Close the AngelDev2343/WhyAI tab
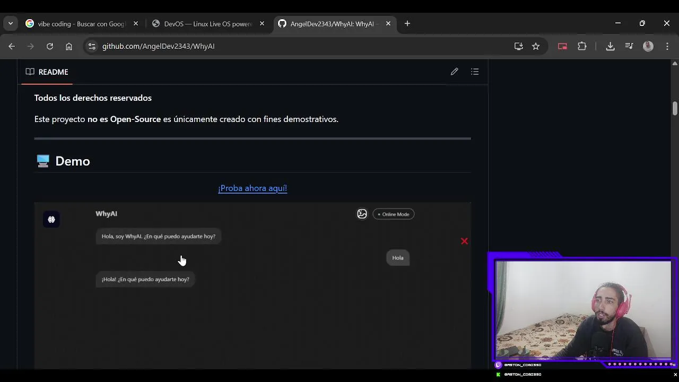 388,24
